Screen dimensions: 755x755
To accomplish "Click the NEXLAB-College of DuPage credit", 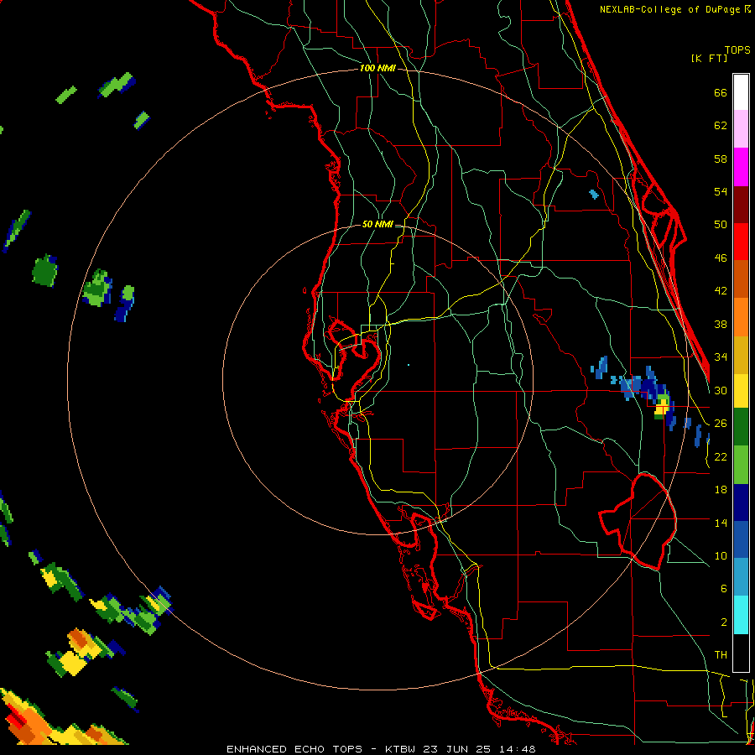I will 674,9.
